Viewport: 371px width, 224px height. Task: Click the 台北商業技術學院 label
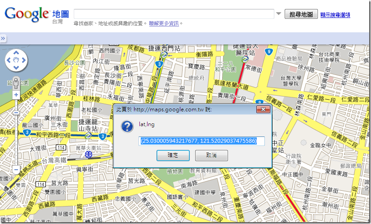tap(329, 57)
